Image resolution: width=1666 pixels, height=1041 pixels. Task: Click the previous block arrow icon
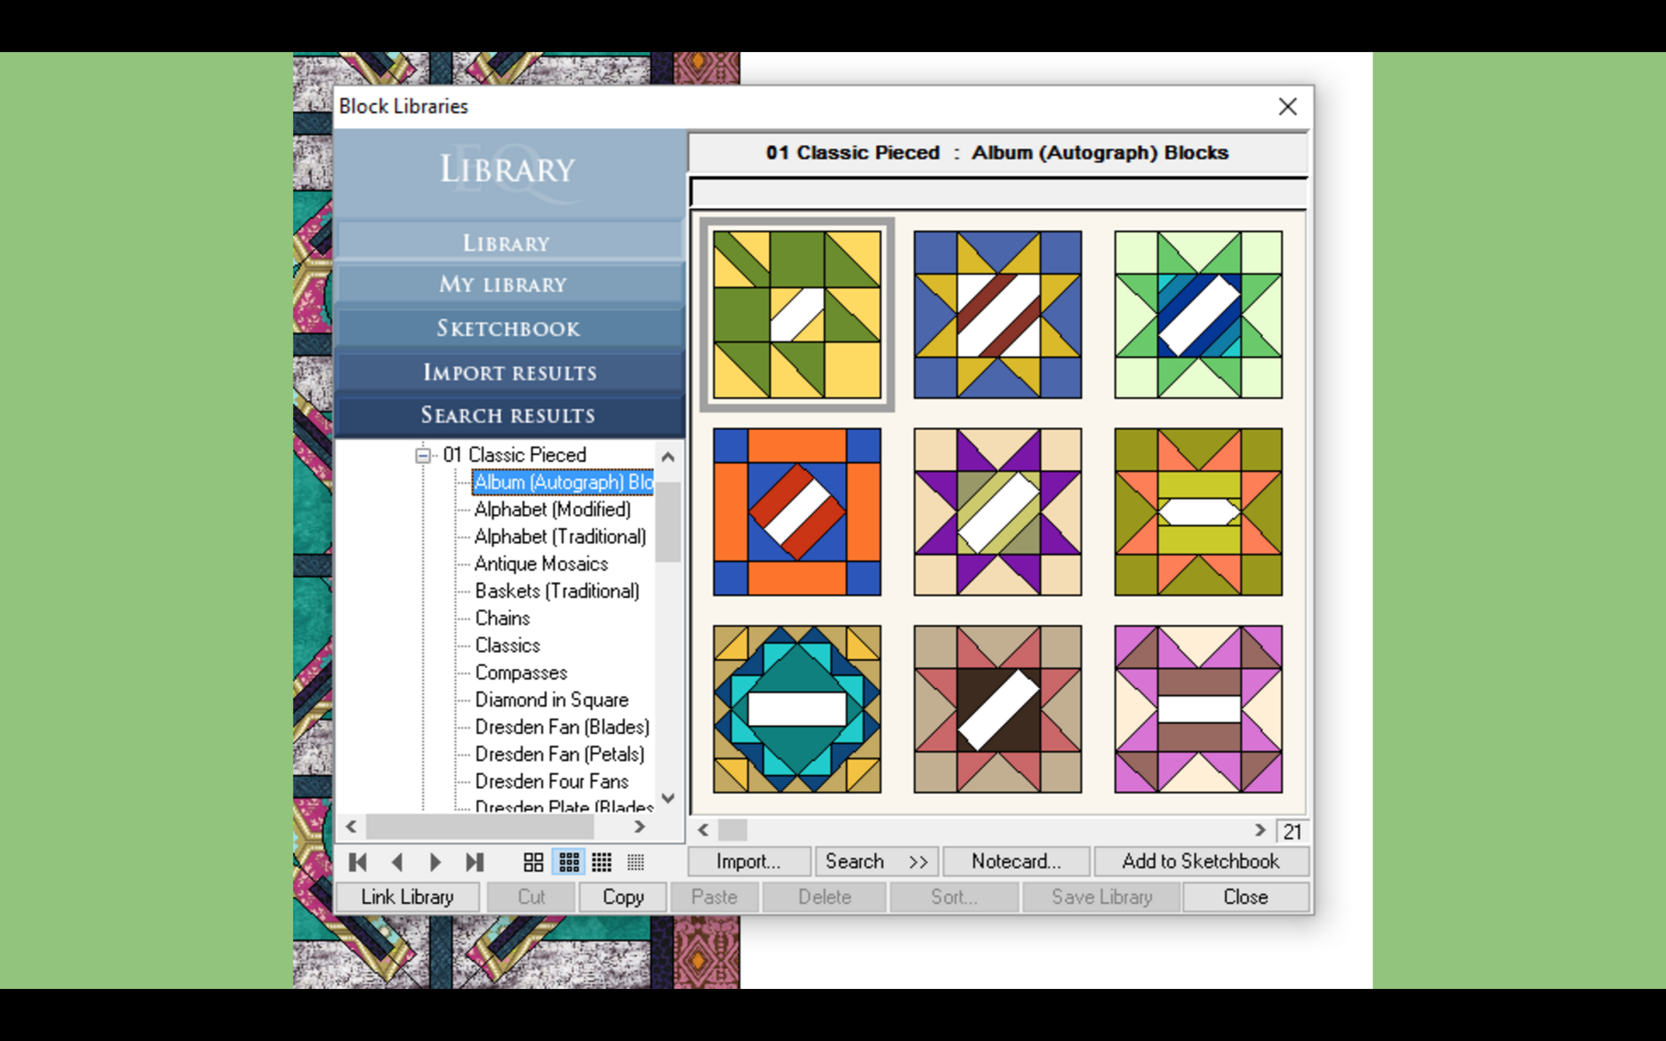click(x=397, y=862)
